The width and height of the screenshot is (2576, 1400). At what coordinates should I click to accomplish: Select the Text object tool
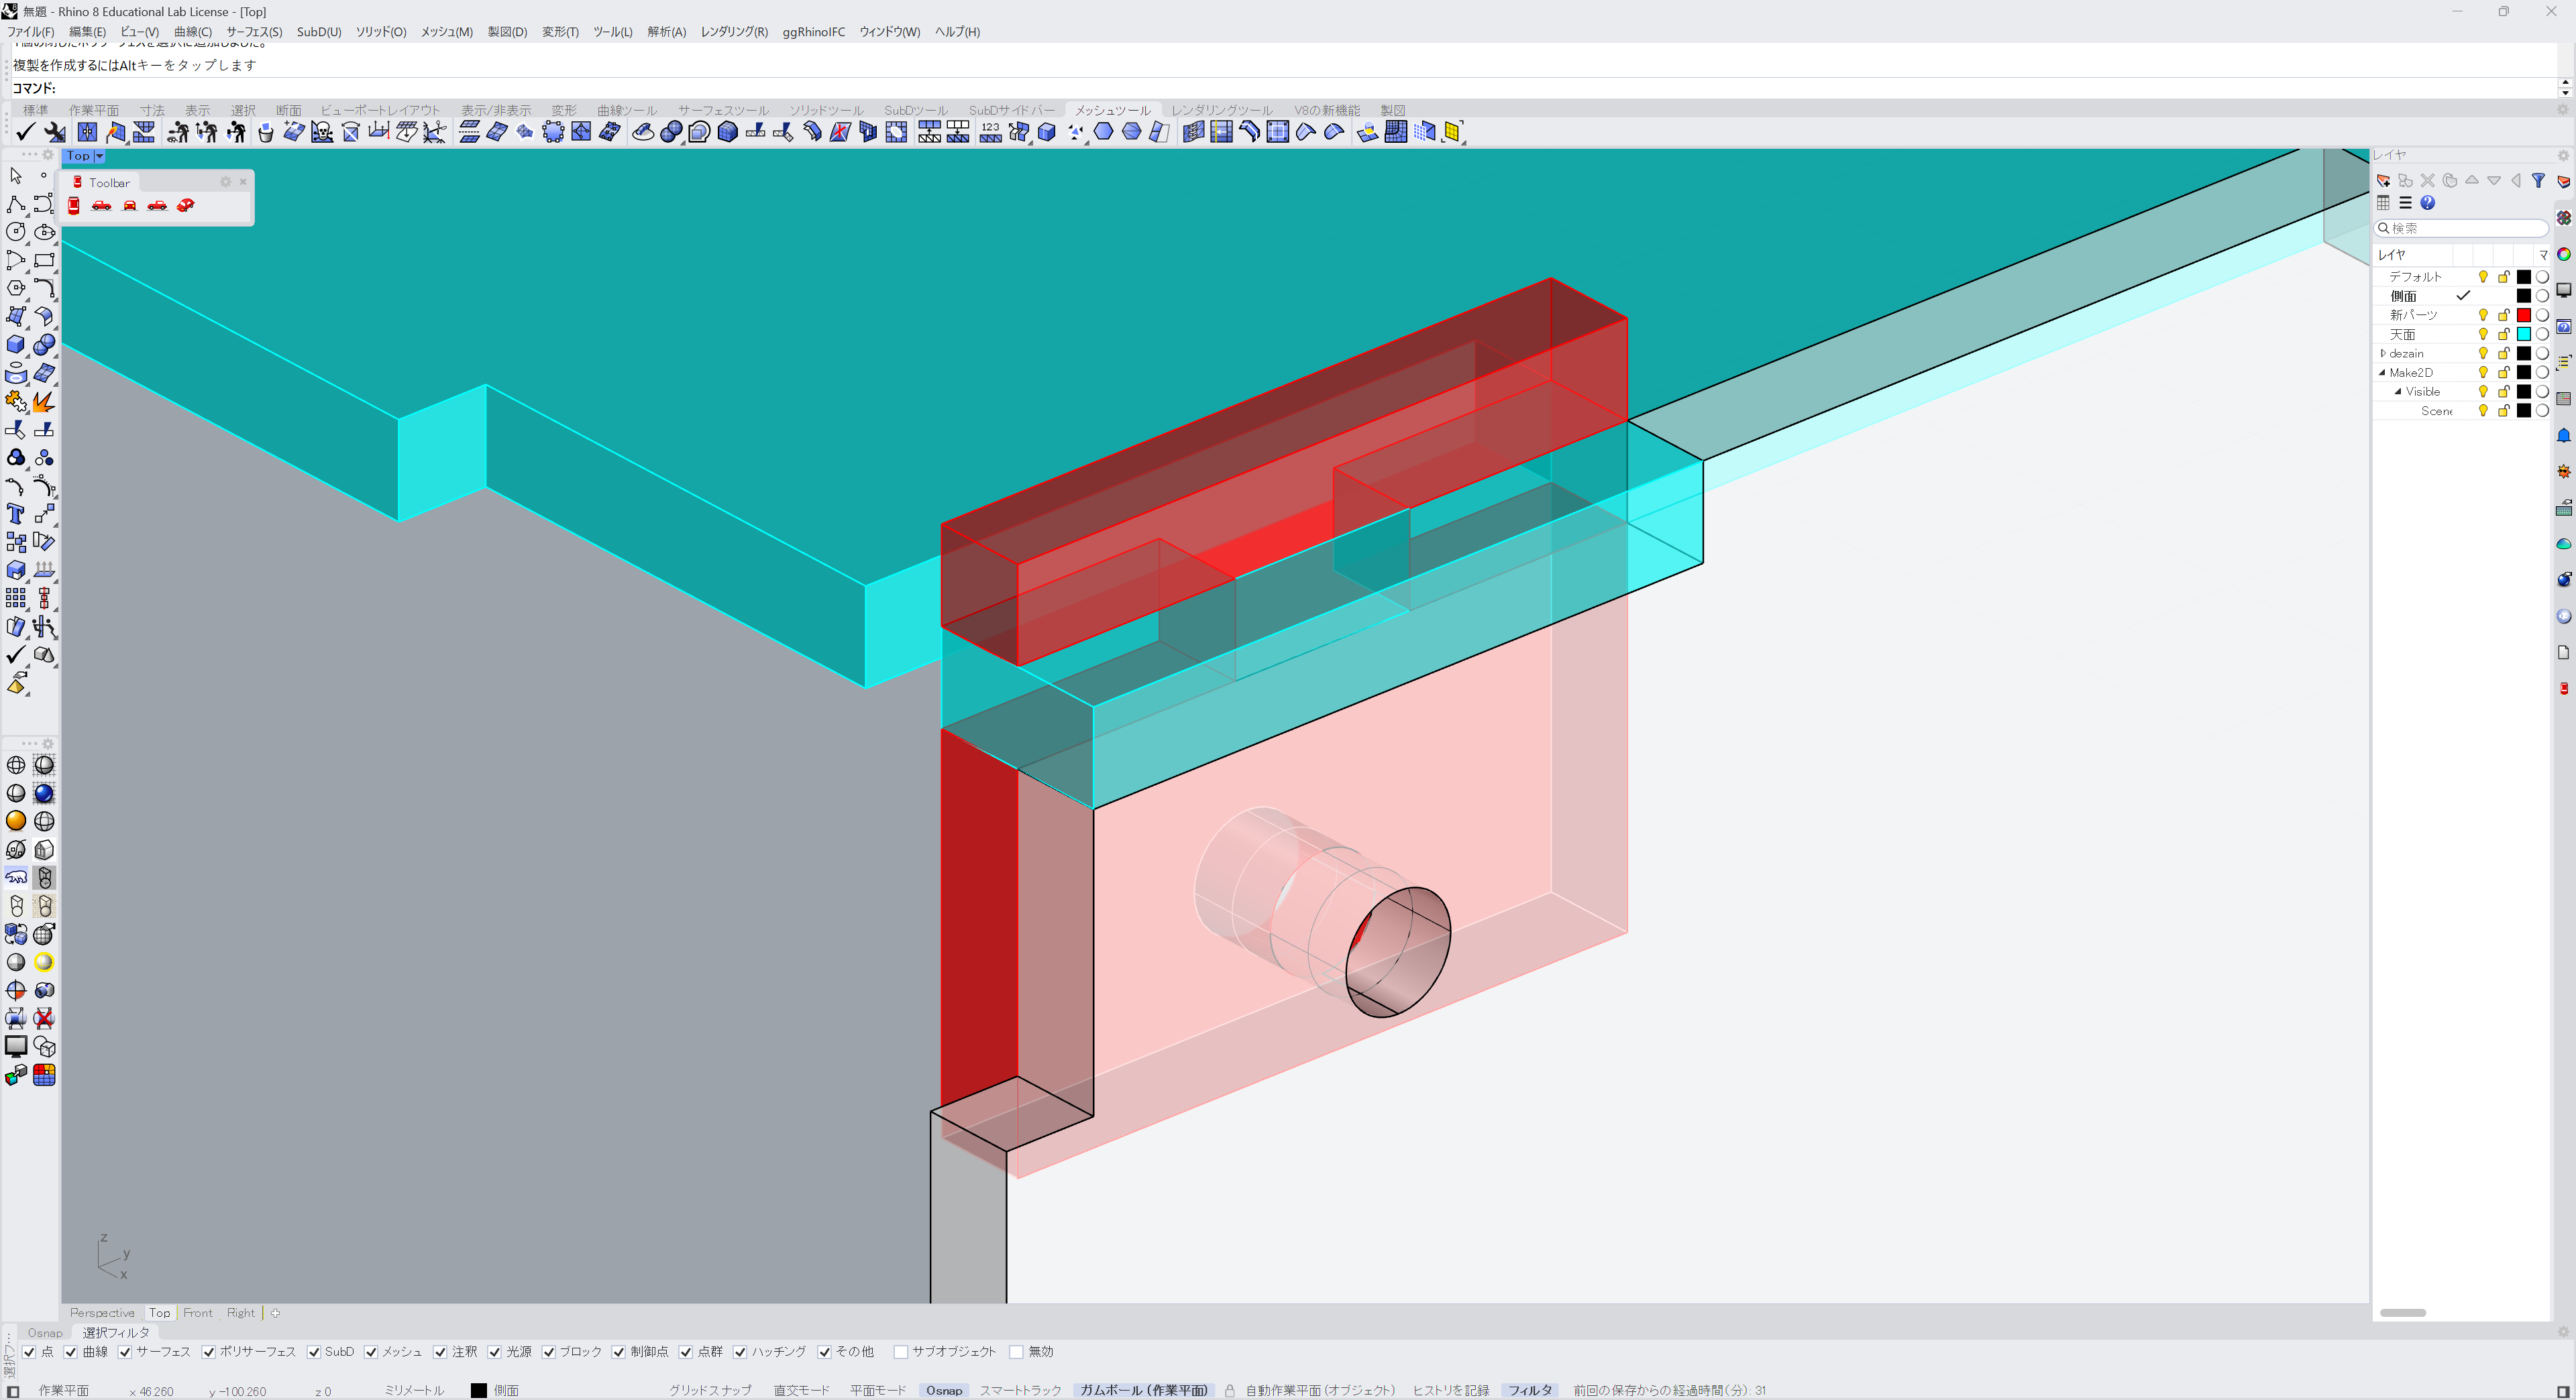coord(15,514)
